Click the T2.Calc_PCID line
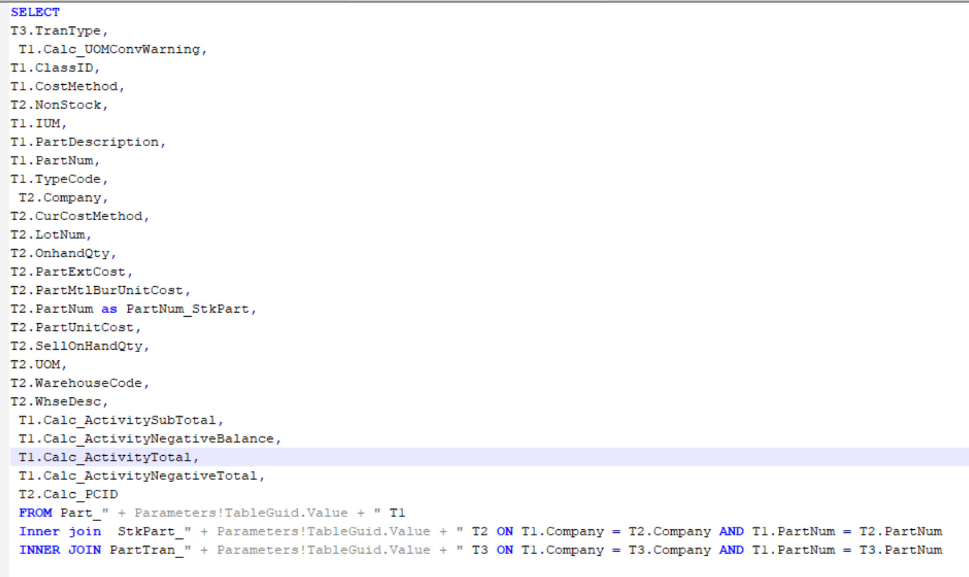Screen dimensions: 969x577 click(68, 495)
